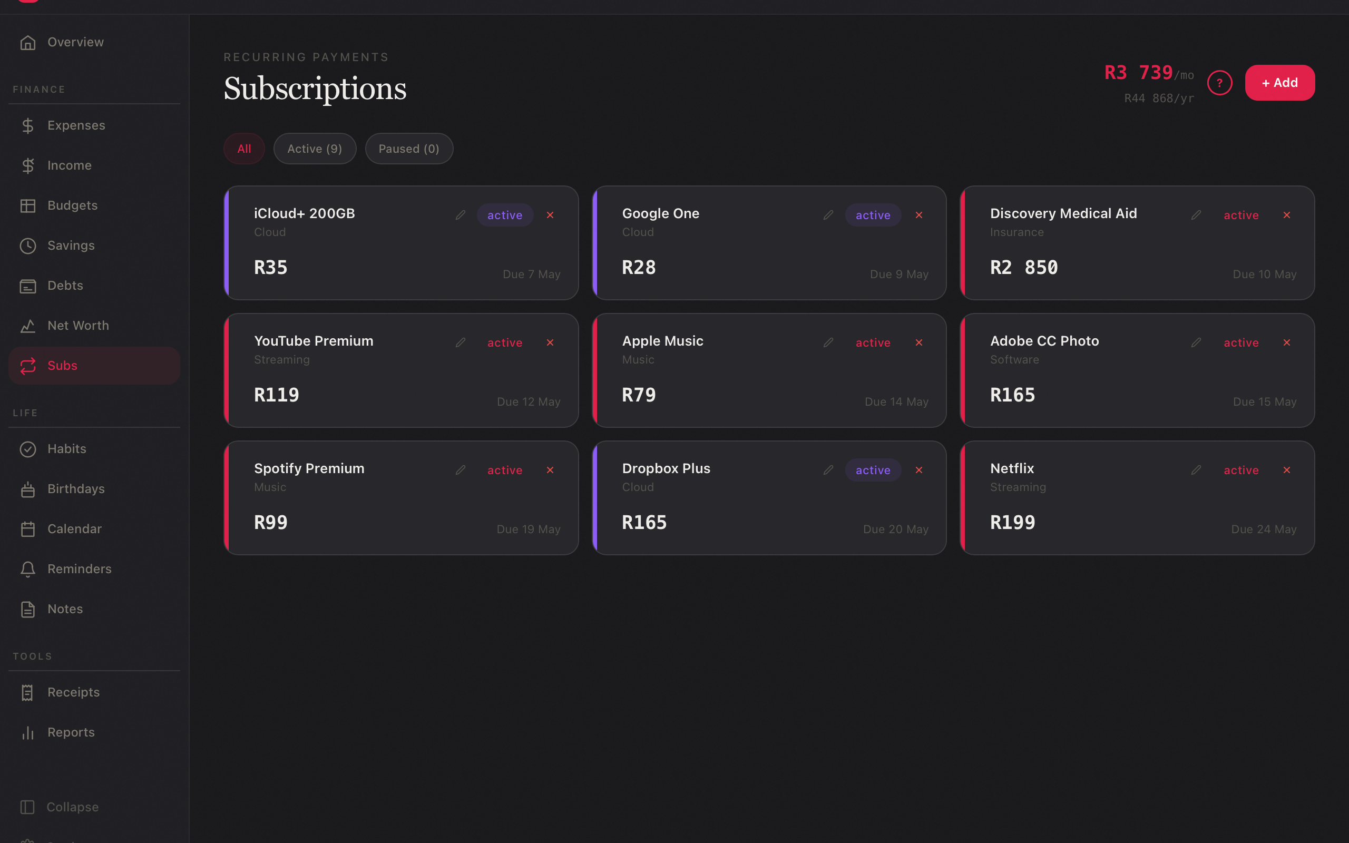Image resolution: width=1349 pixels, height=843 pixels.
Task: Navigate to Budgets
Action: [94, 205]
